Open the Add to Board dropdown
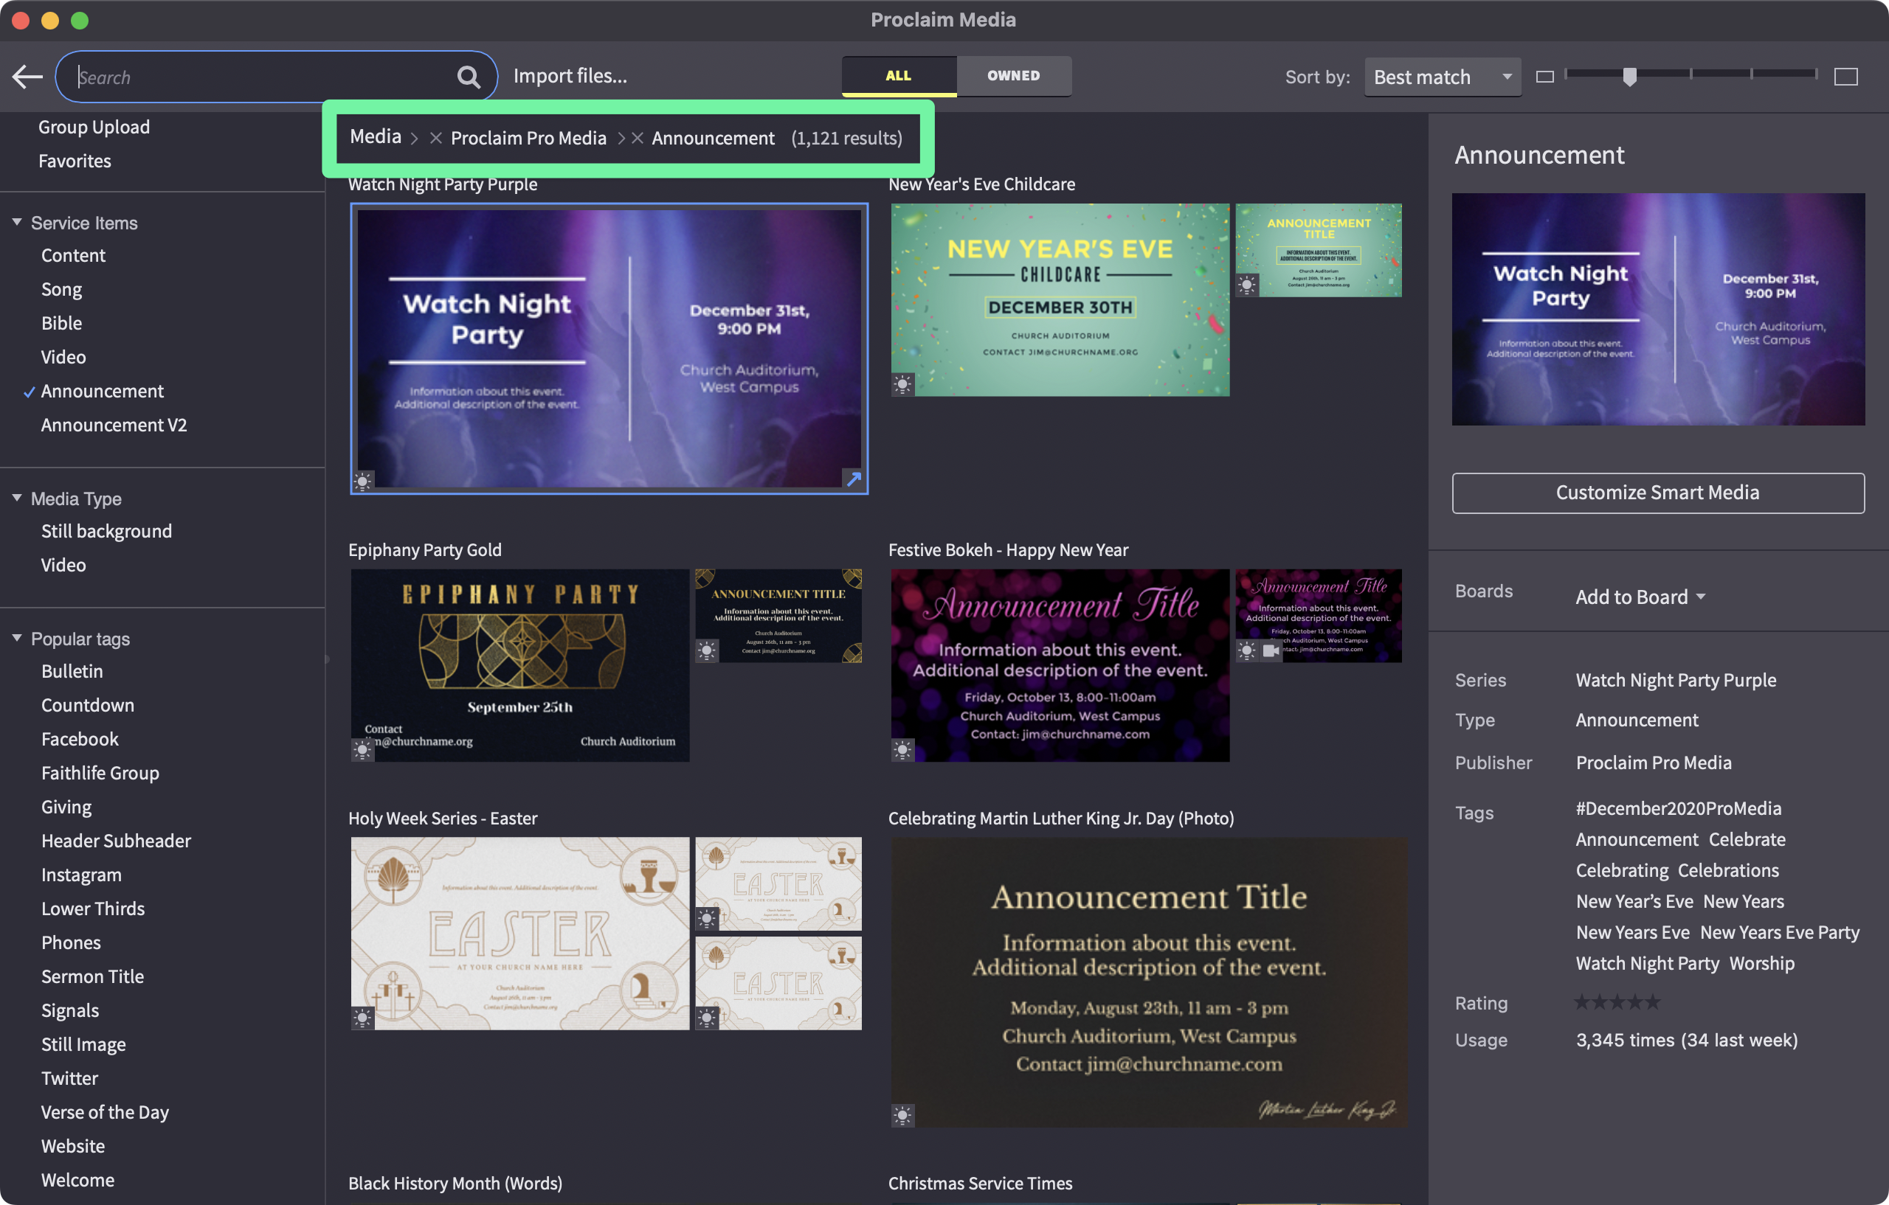This screenshot has height=1205, width=1889. pos(1640,597)
